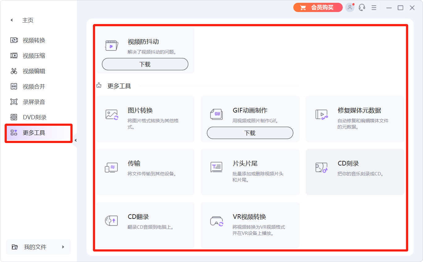Click the 视频合并 sidebar icon
The height and width of the screenshot is (262, 423).
tap(14, 86)
